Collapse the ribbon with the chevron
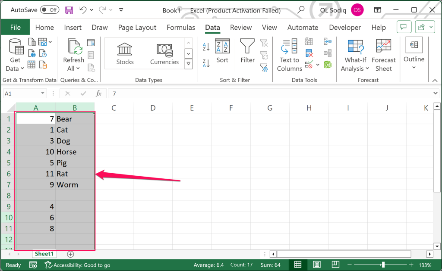The height and width of the screenshot is (271, 442). coord(435,81)
